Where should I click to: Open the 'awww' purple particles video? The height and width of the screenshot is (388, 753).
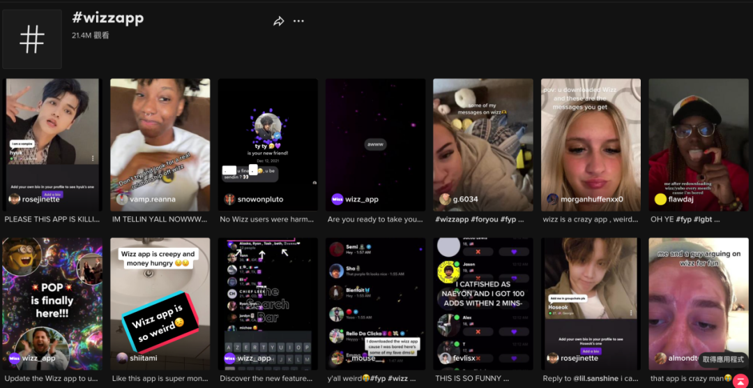tap(376, 144)
